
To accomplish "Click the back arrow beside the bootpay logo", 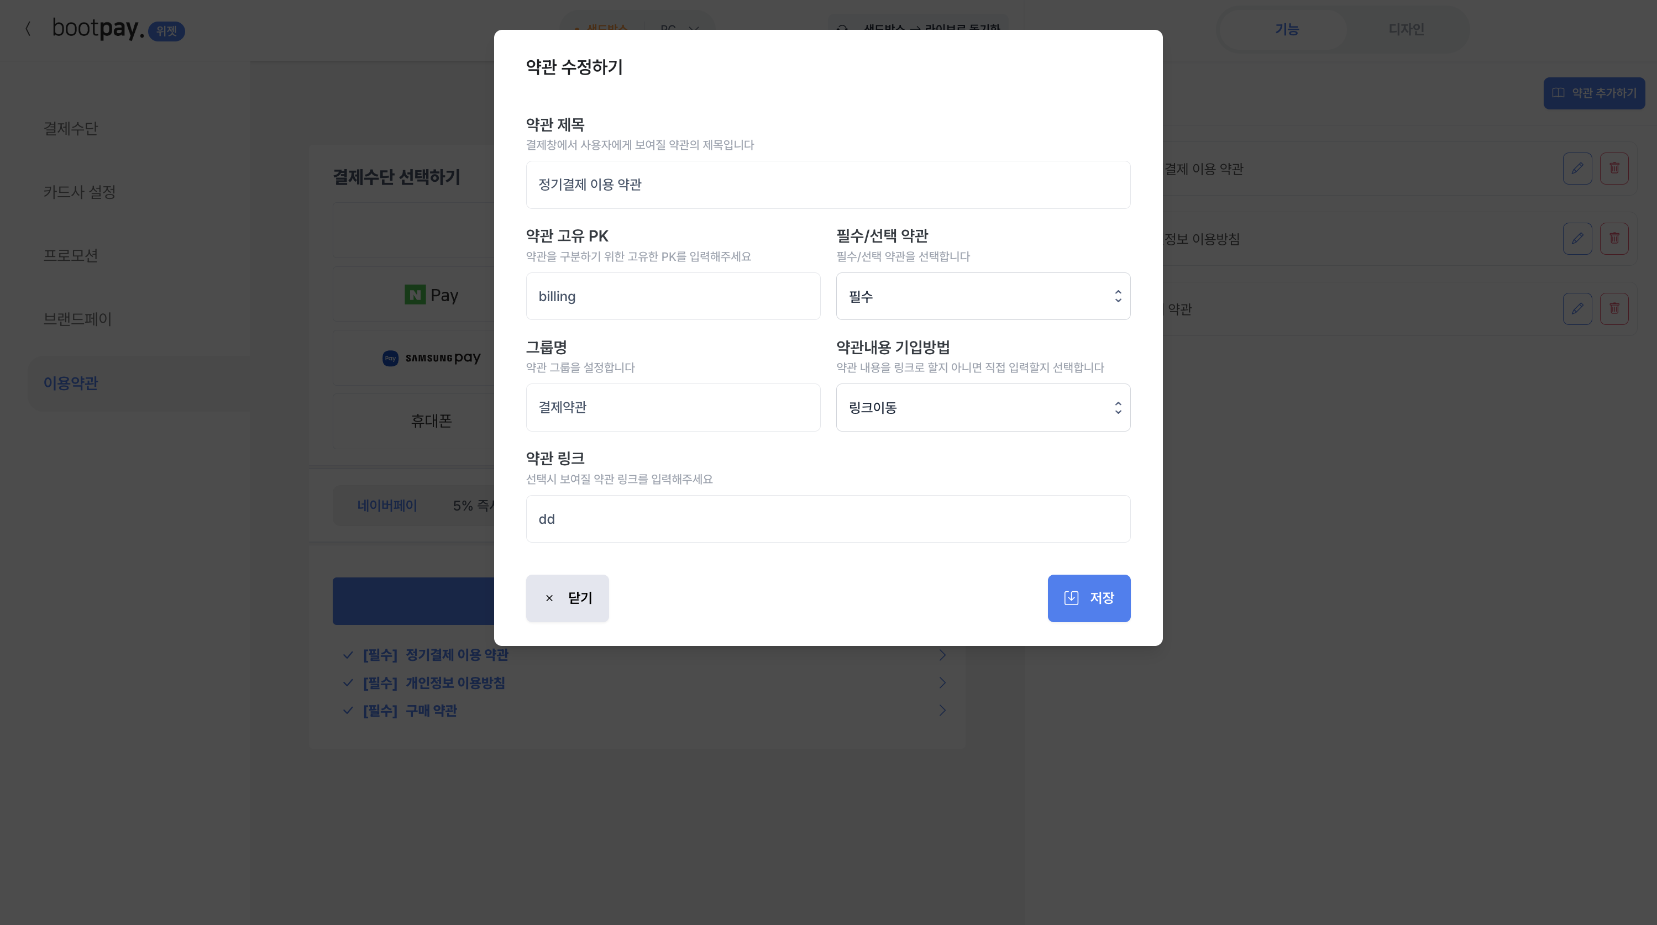I will point(28,29).
